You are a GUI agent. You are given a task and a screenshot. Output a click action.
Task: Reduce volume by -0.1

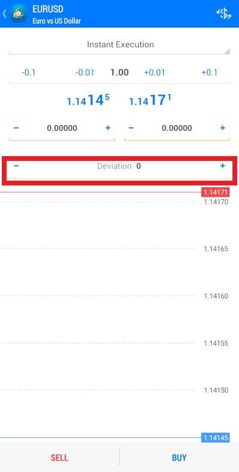(x=29, y=72)
